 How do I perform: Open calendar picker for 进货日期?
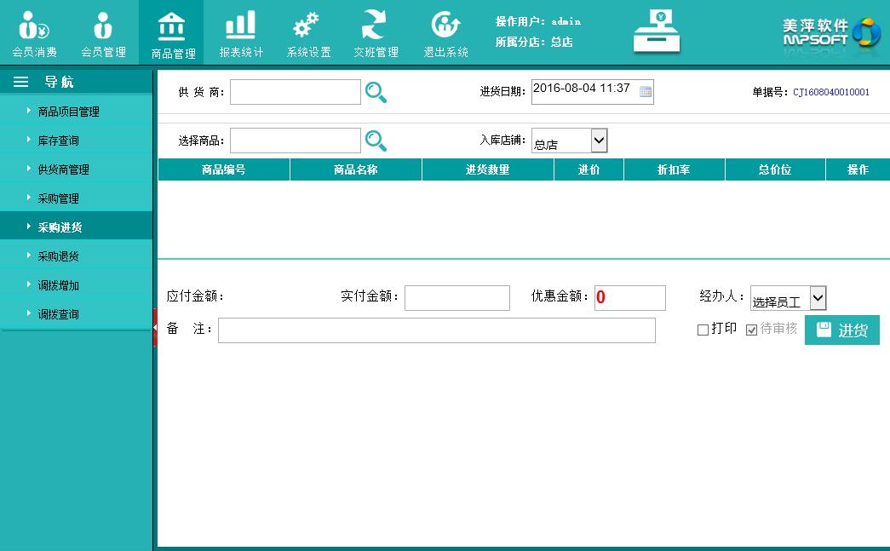coord(646,92)
